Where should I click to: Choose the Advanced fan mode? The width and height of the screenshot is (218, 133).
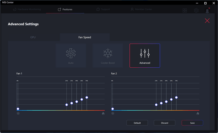pos(145,55)
